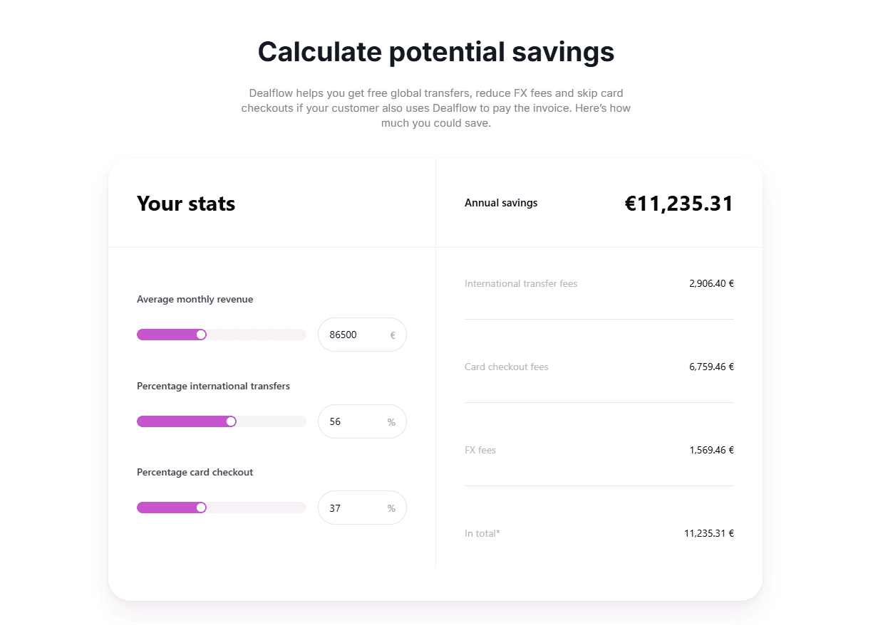Click the "Annual savings" label
The height and width of the screenshot is (625, 873).
[x=501, y=203]
